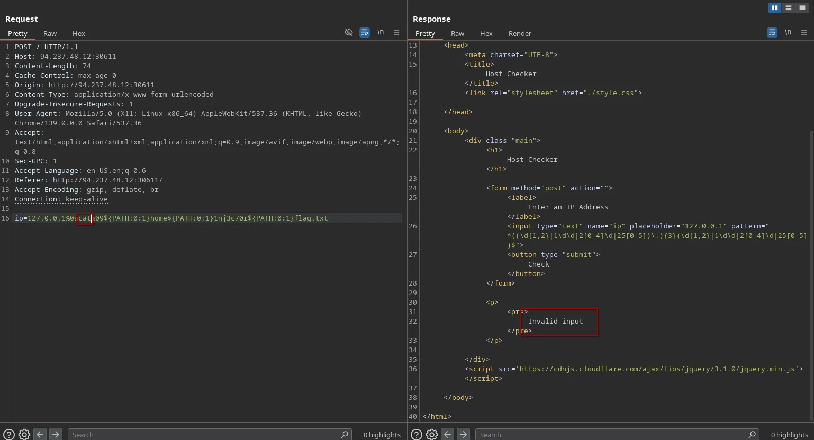
Task: Open the Response panel hamburger options menu
Action: coord(804,33)
